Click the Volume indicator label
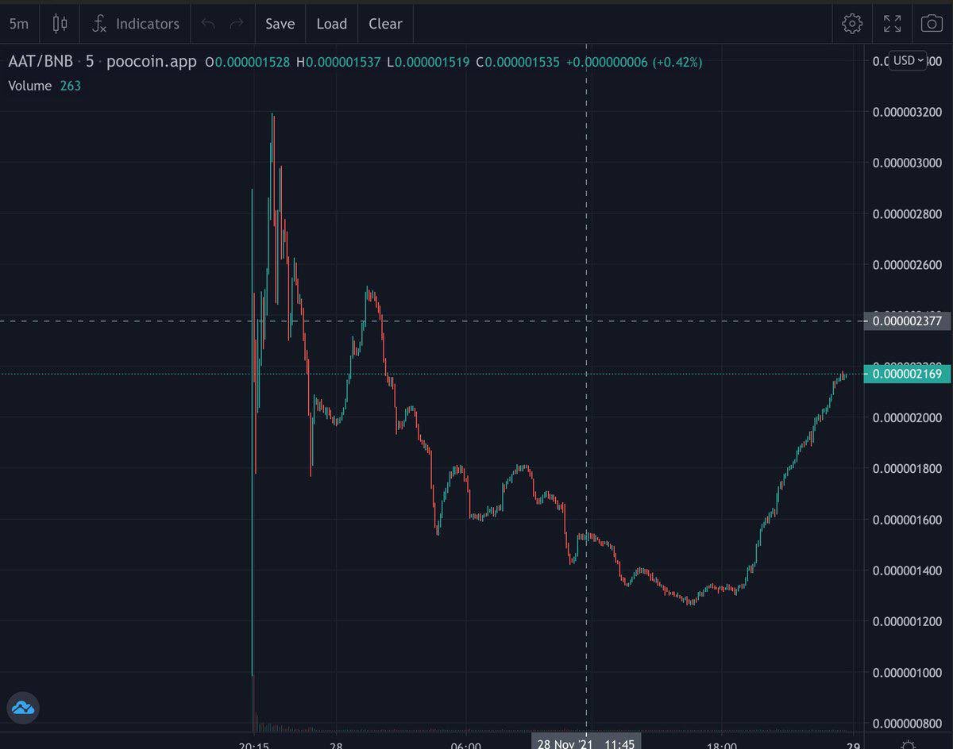 (x=30, y=86)
